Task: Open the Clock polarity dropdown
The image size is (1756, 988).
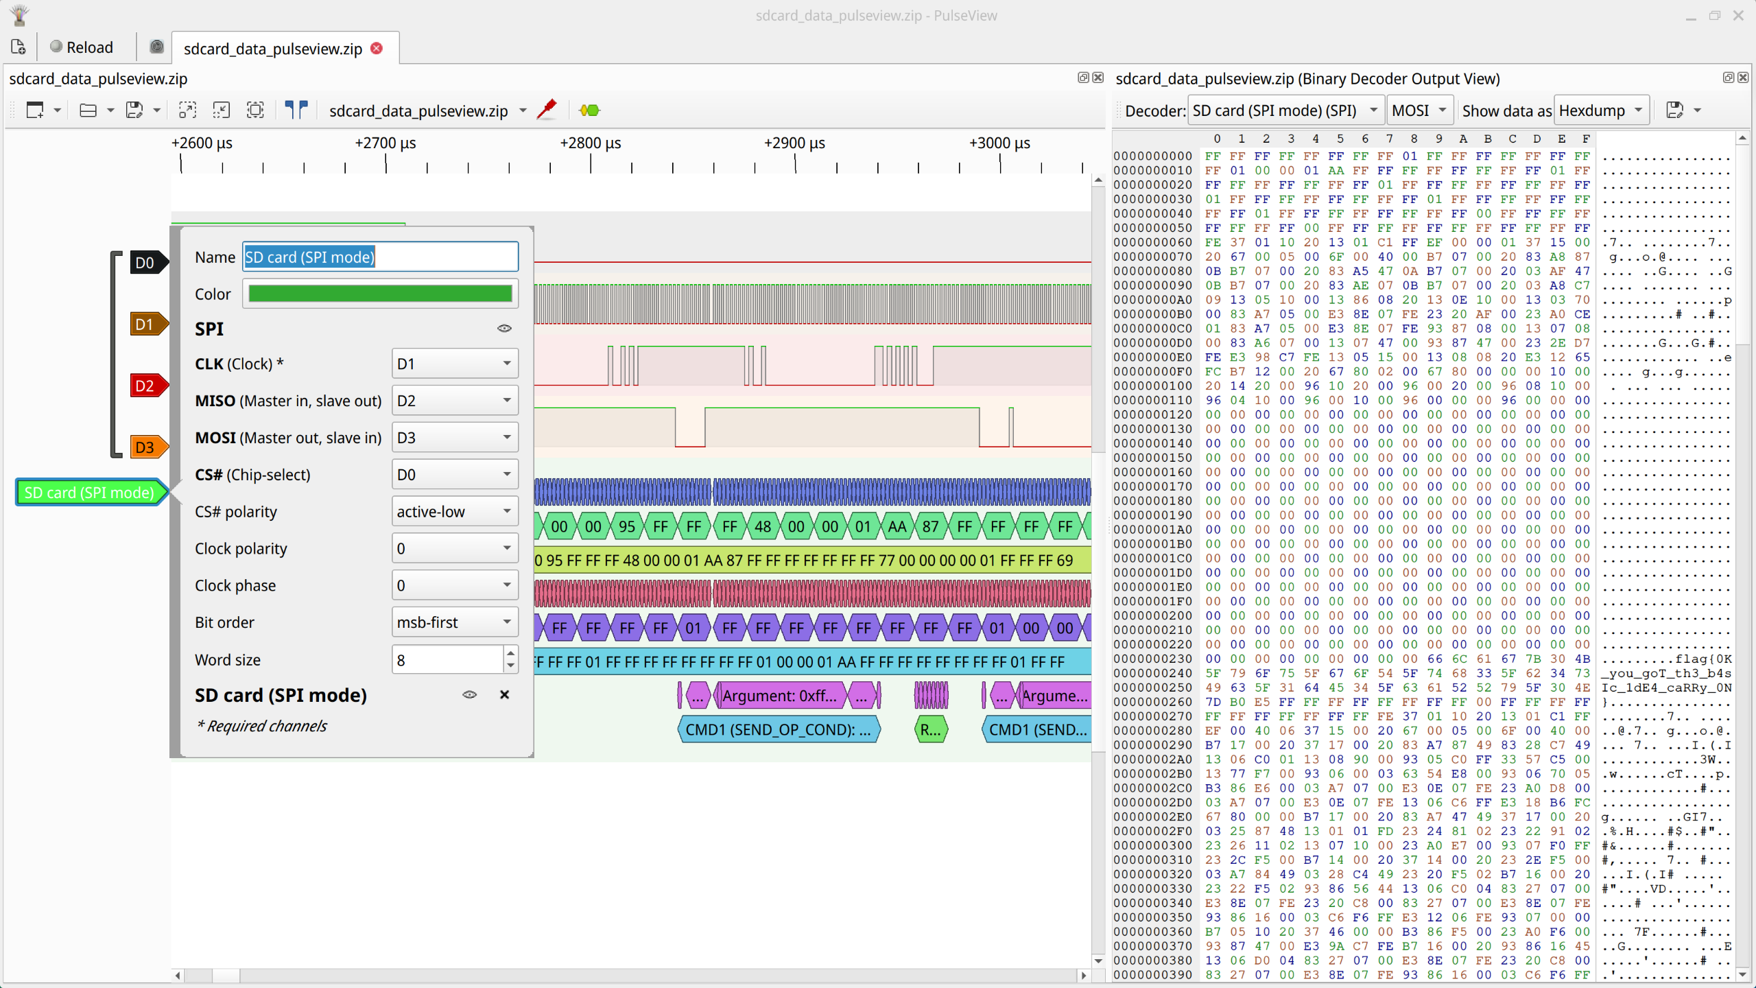Action: point(455,549)
